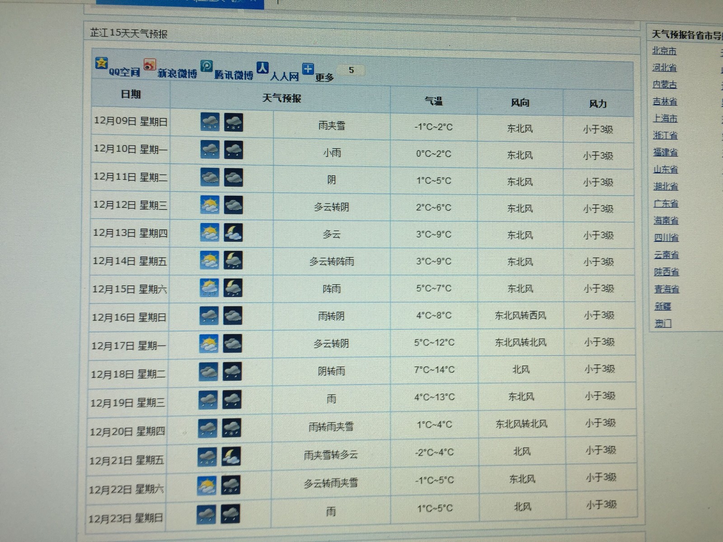Click daytime rain icon for 12月16日
This screenshot has width=723, height=542.
[209, 316]
